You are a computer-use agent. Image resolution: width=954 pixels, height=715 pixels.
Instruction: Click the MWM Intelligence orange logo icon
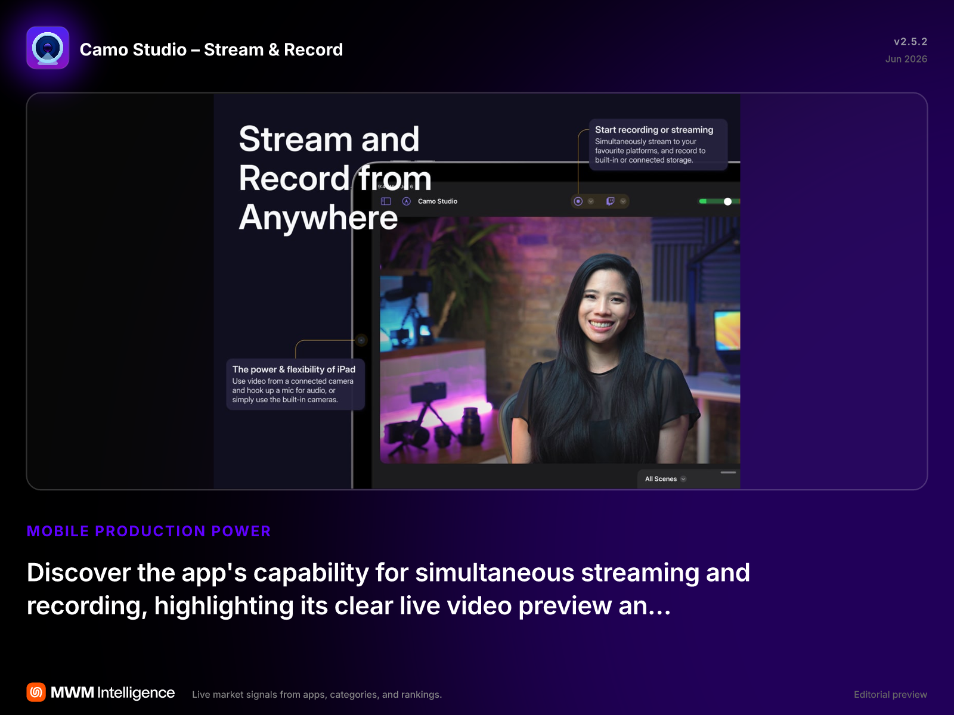click(36, 692)
